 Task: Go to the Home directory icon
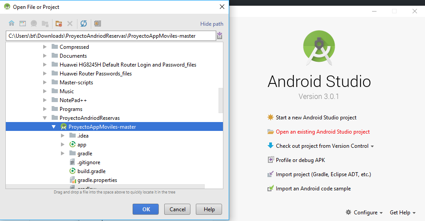click(12, 24)
